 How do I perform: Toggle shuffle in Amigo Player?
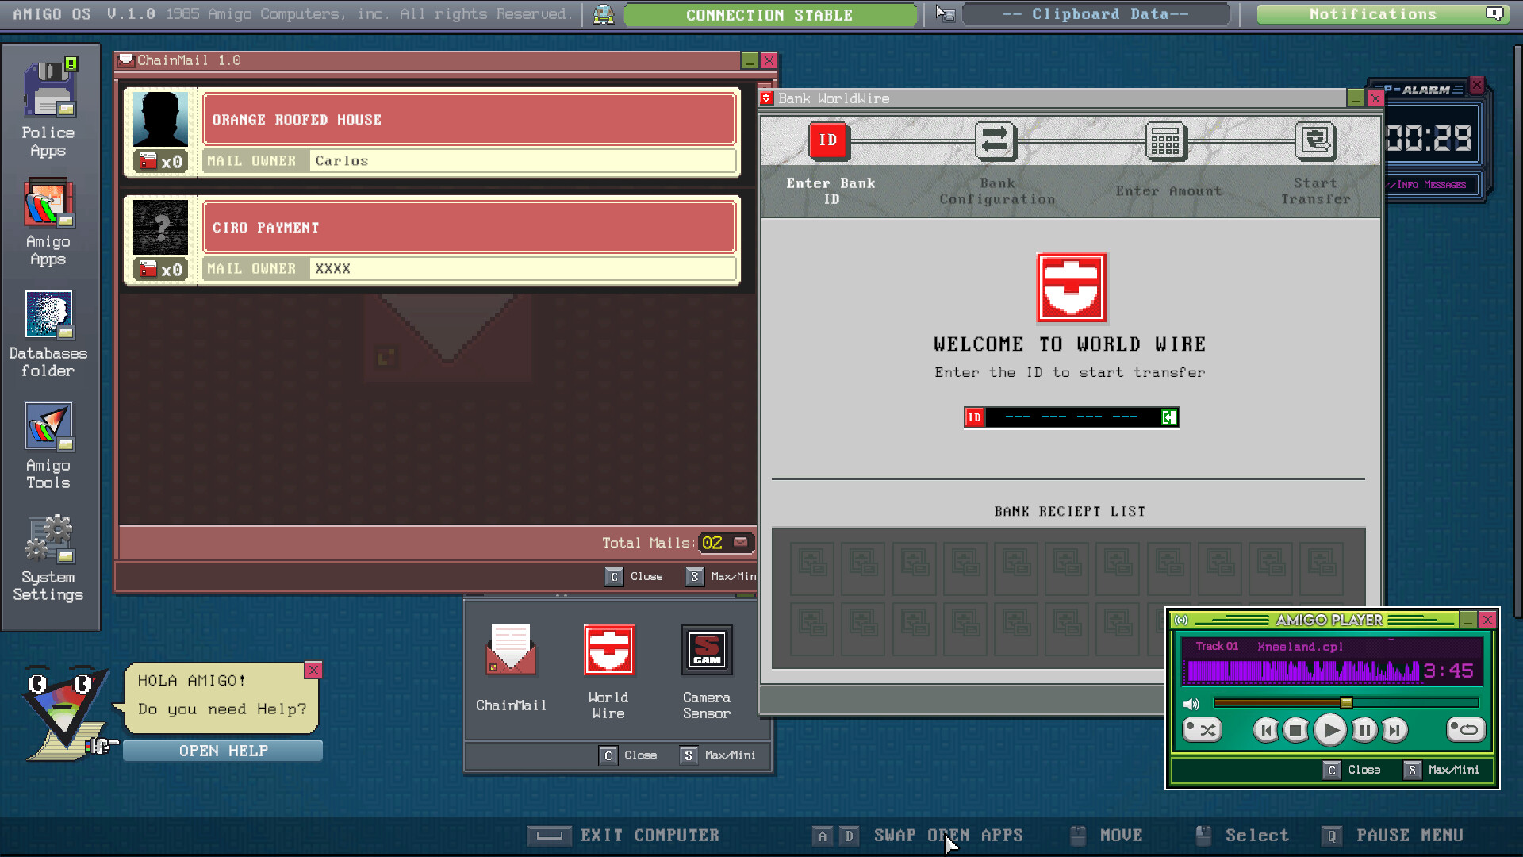pyautogui.click(x=1202, y=729)
